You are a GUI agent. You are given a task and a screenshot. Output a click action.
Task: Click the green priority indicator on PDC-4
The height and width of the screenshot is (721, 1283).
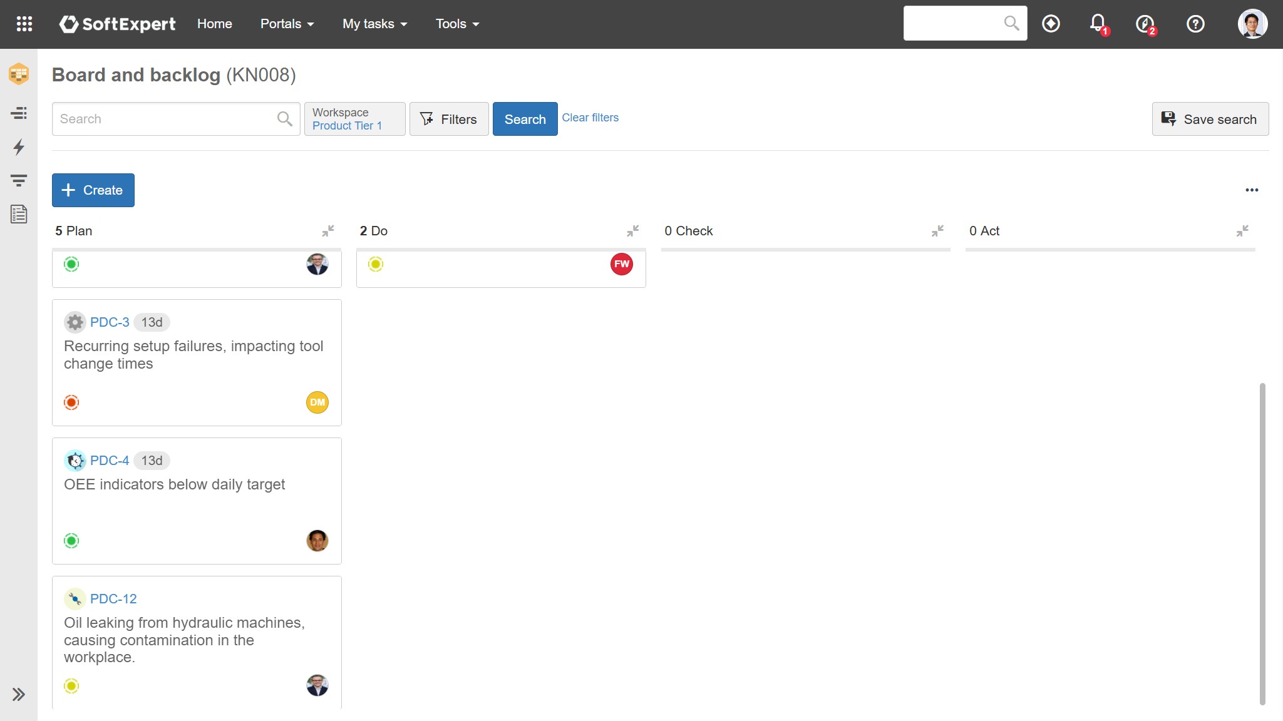click(71, 541)
